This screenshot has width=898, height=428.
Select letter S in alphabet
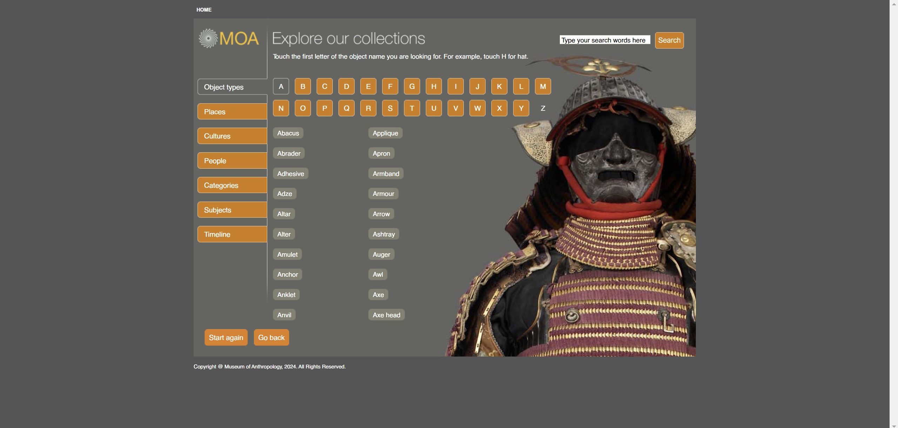coord(390,108)
